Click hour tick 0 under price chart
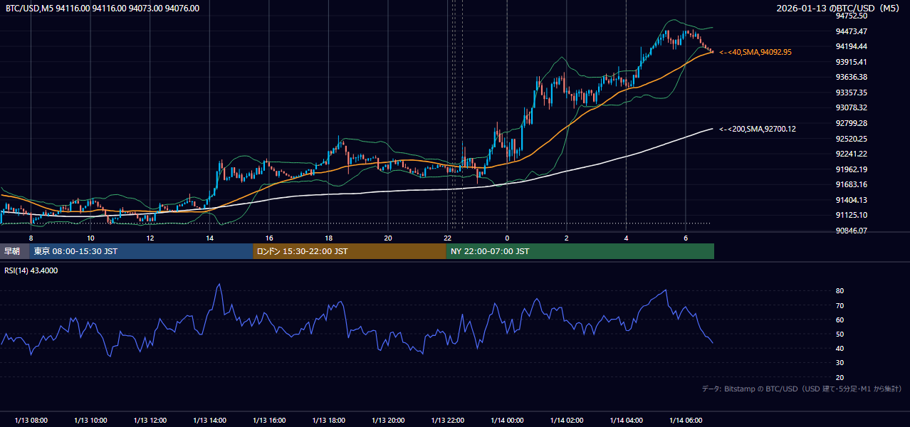This screenshot has width=910, height=427. click(x=507, y=238)
